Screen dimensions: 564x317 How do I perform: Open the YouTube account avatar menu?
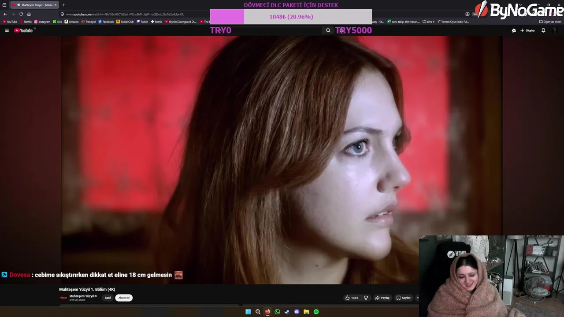[x=556, y=30]
